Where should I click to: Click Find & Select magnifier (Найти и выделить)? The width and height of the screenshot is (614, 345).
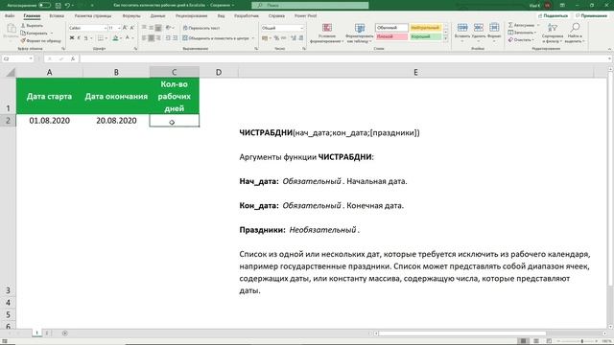pos(575,33)
